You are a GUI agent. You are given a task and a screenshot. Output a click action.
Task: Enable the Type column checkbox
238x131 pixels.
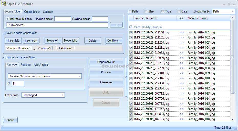[x=162, y=11]
